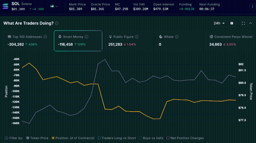Open the 24h timeframe dropdown

pos(219,23)
